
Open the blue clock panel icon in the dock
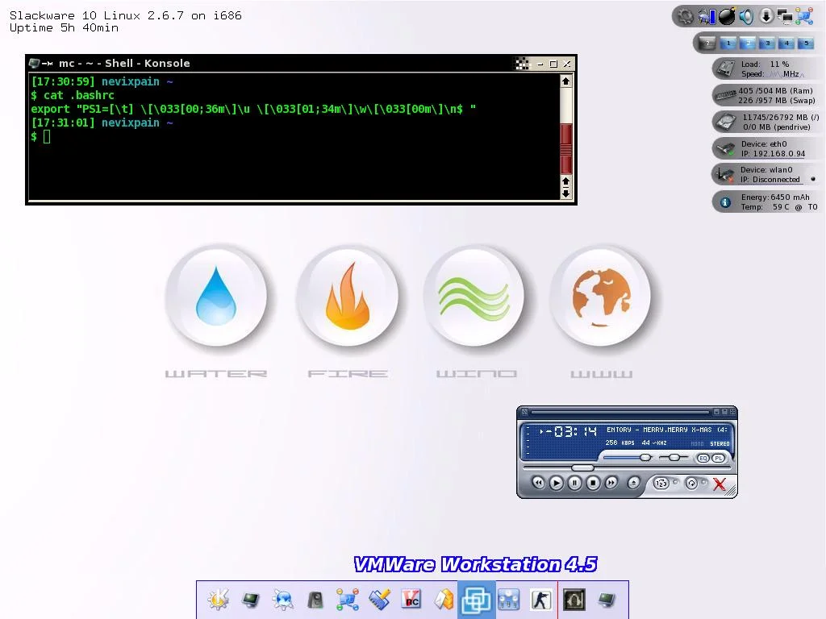tap(509, 600)
